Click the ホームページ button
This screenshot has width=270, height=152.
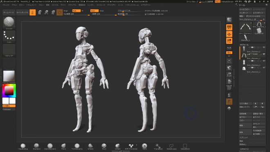pos(9,13)
